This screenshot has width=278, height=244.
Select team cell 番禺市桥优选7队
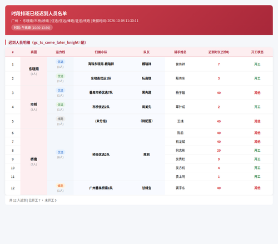point(101,93)
